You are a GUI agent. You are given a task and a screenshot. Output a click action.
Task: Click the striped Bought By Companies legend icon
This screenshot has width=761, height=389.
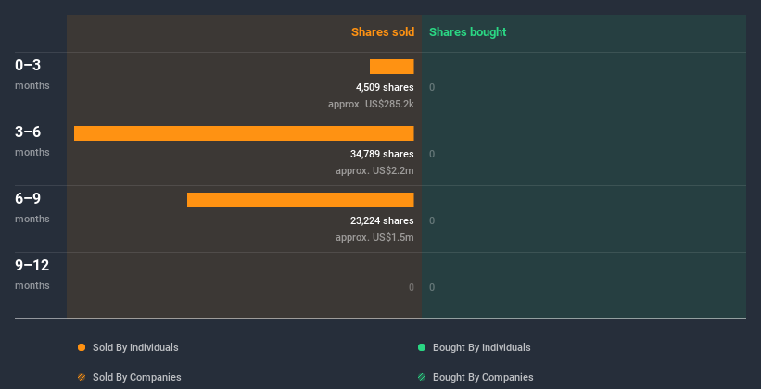click(x=422, y=377)
